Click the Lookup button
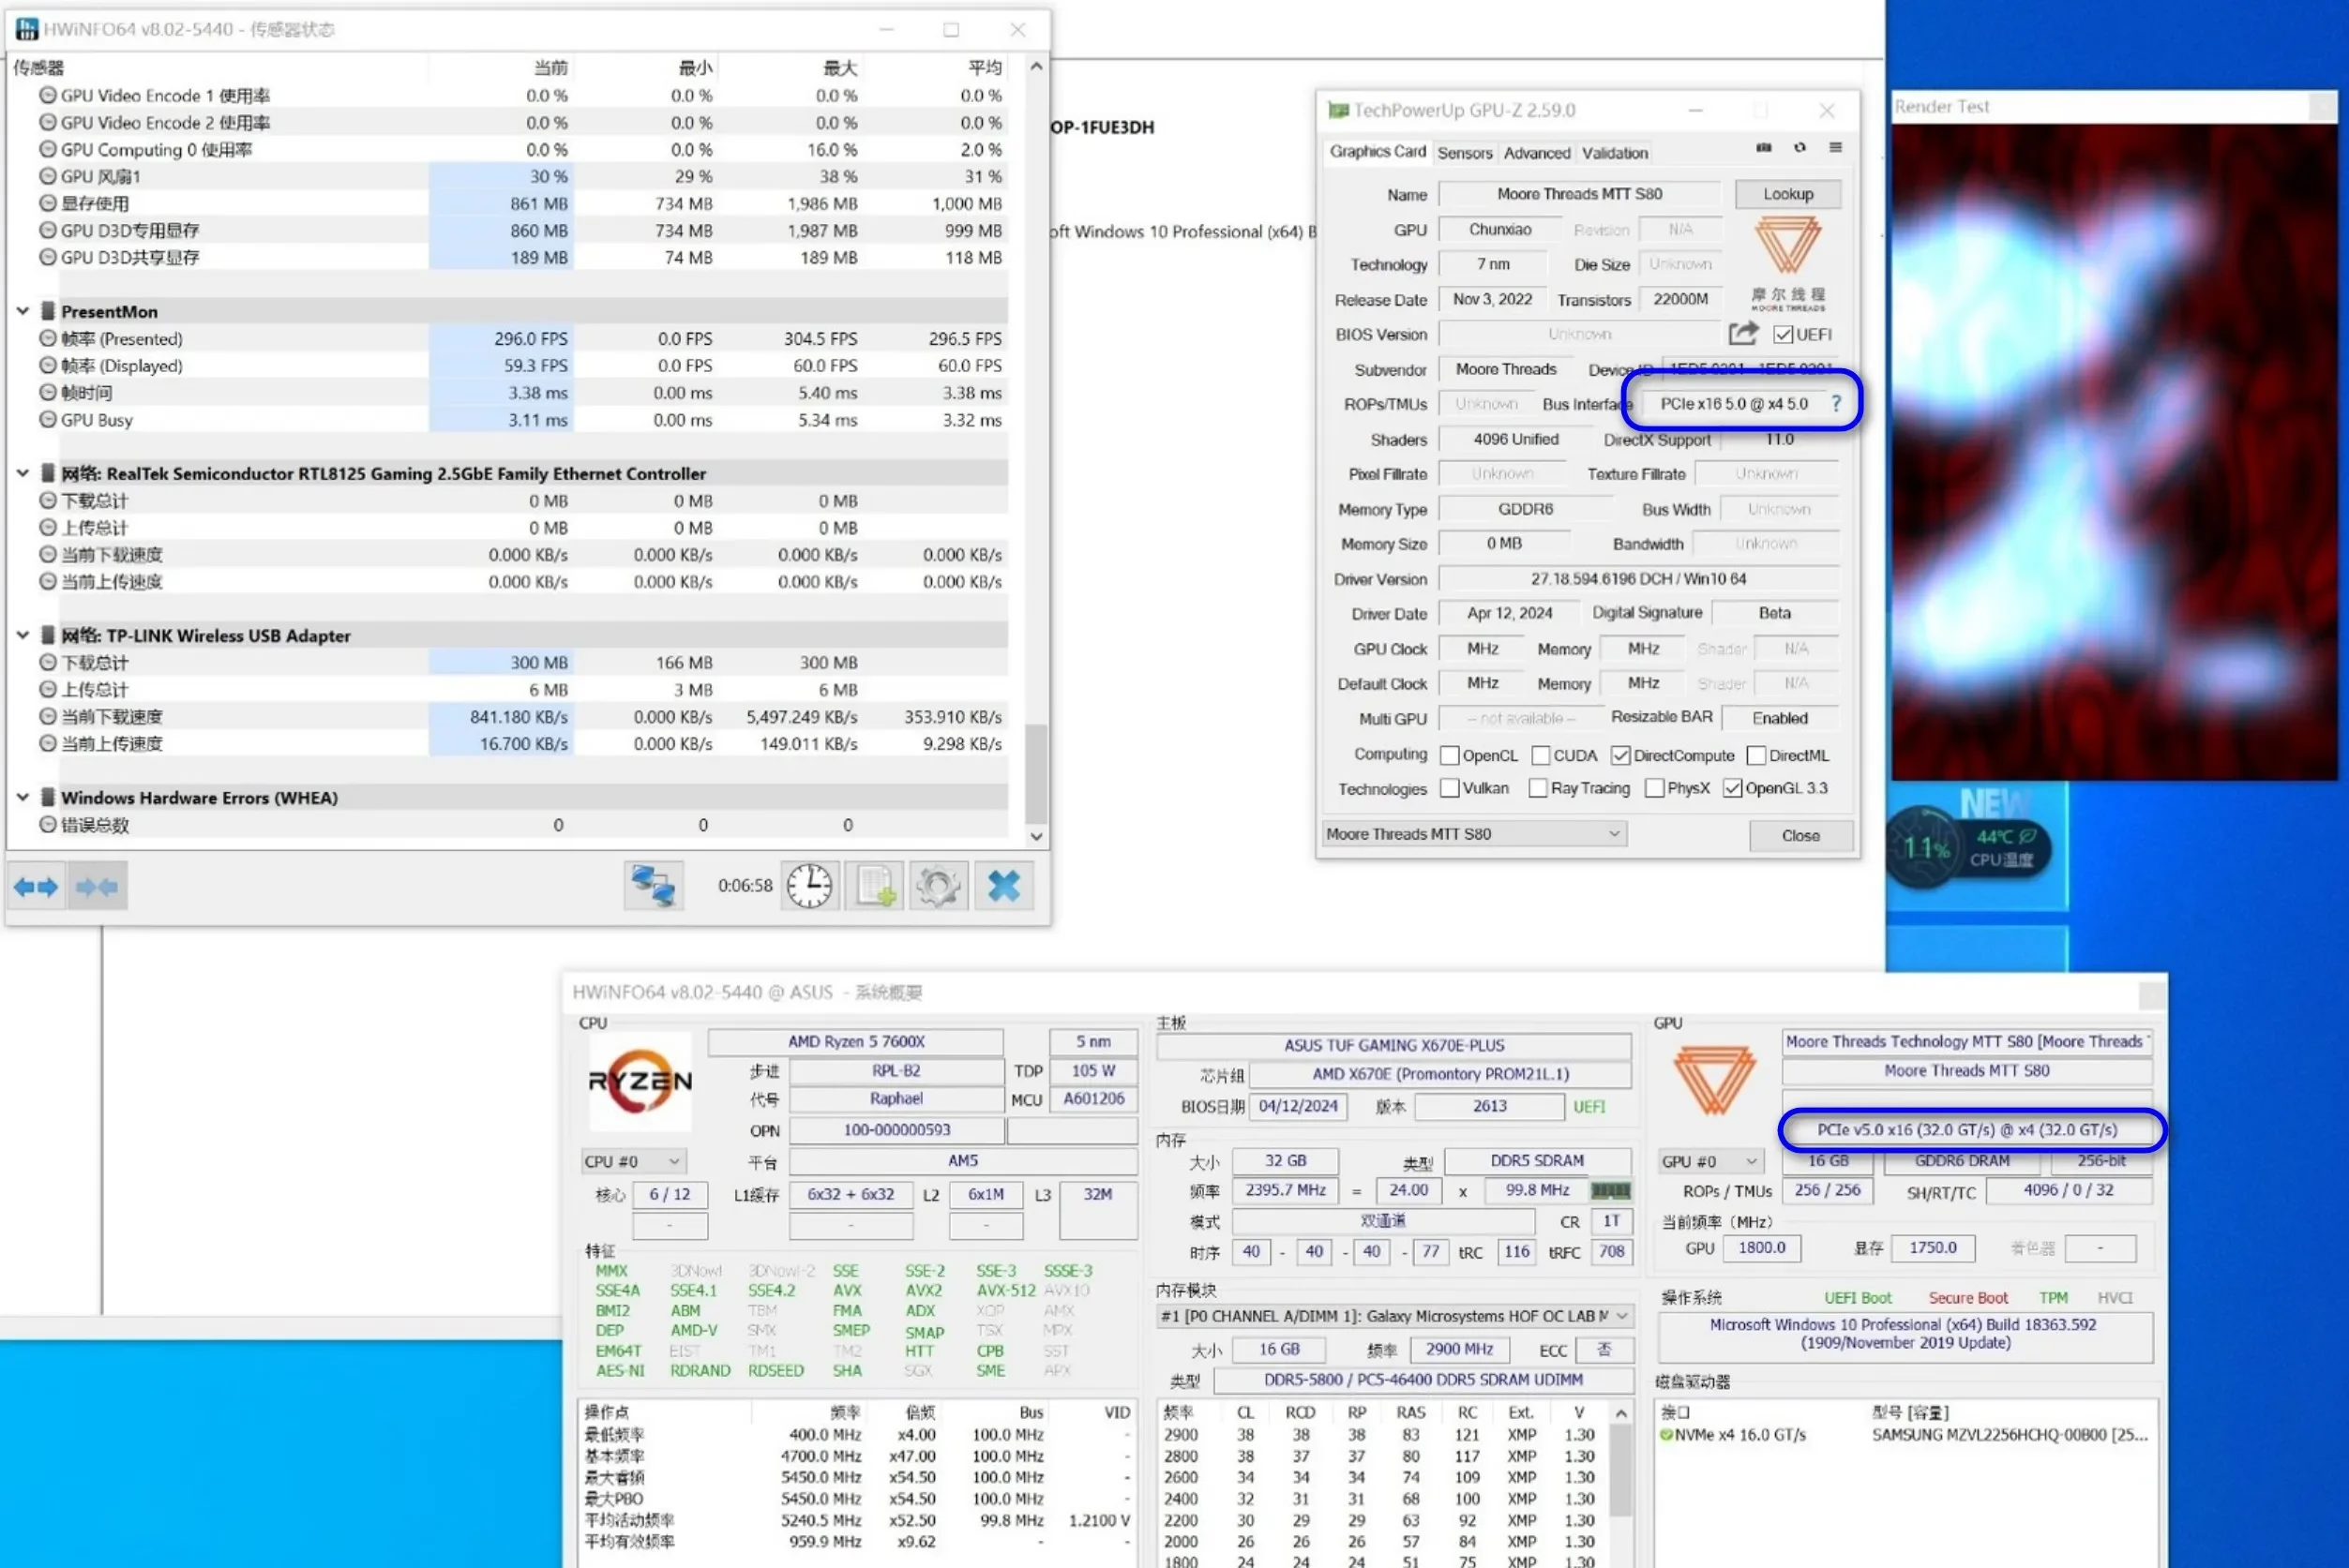Viewport: 2349px width, 1568px height. [1787, 194]
